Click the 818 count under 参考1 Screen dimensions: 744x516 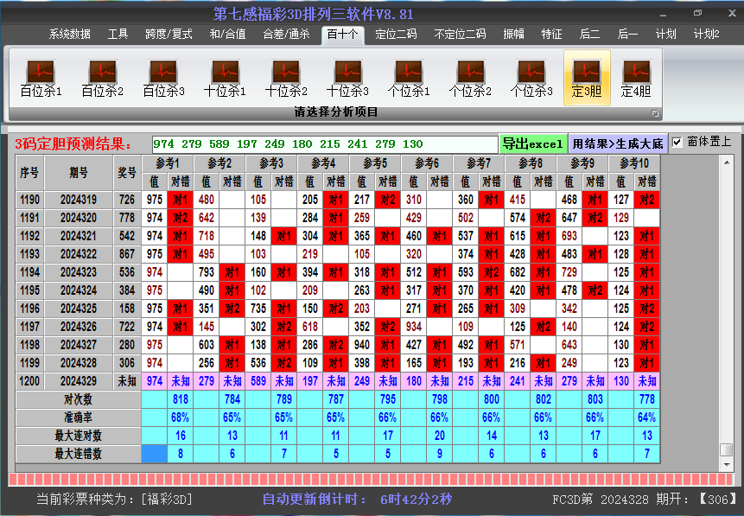click(181, 399)
